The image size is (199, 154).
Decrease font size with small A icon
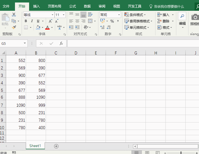tap(57, 21)
